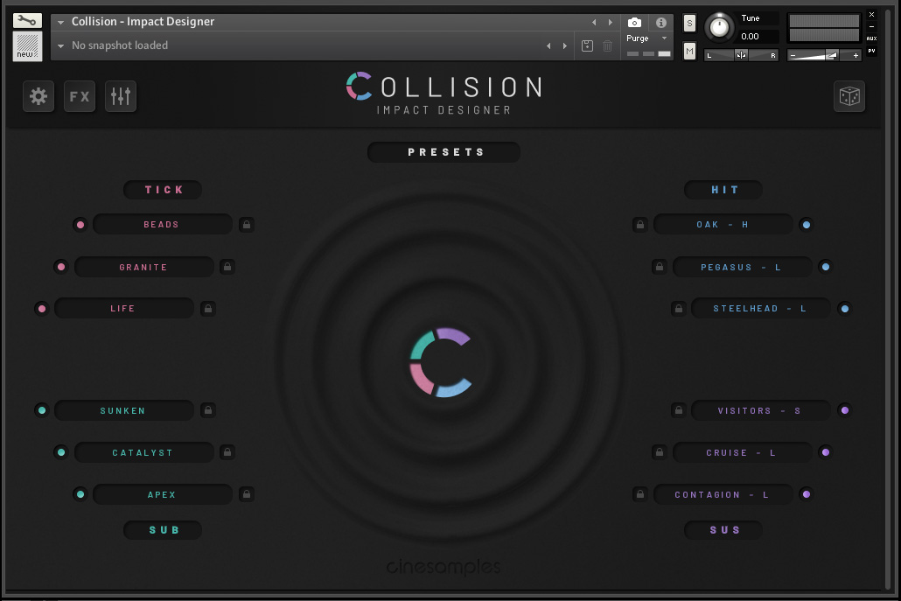Toggle the OAK - H layer dot
The height and width of the screenshot is (601, 901).
(807, 225)
